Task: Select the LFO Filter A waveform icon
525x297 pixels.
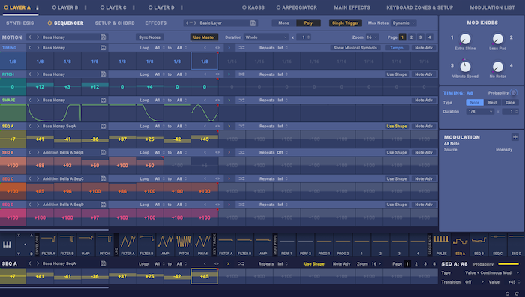Action: pyautogui.click(x=127, y=244)
